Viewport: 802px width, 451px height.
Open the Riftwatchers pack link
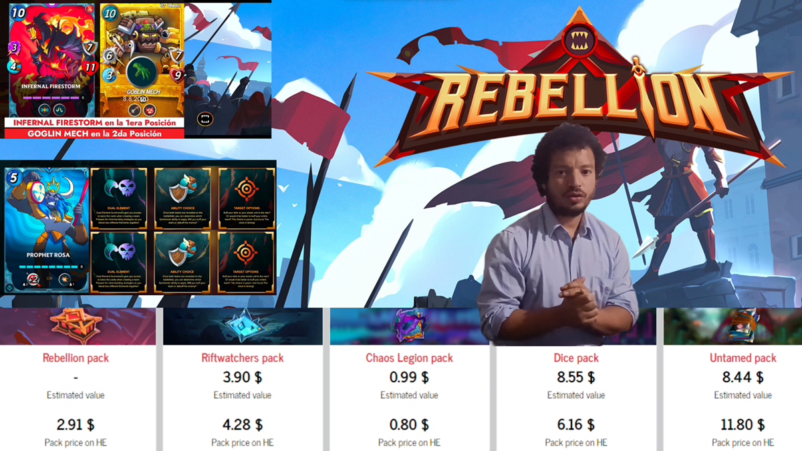point(242,357)
